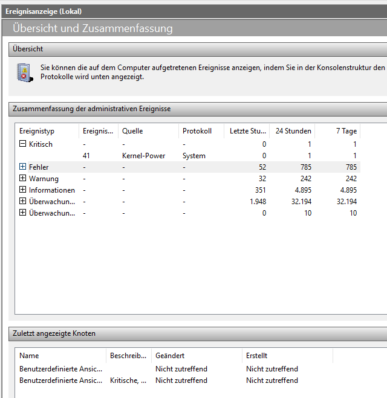Click Zusammenfassung der administrativen Ereignisse header
The height and width of the screenshot is (398, 387).
198,109
